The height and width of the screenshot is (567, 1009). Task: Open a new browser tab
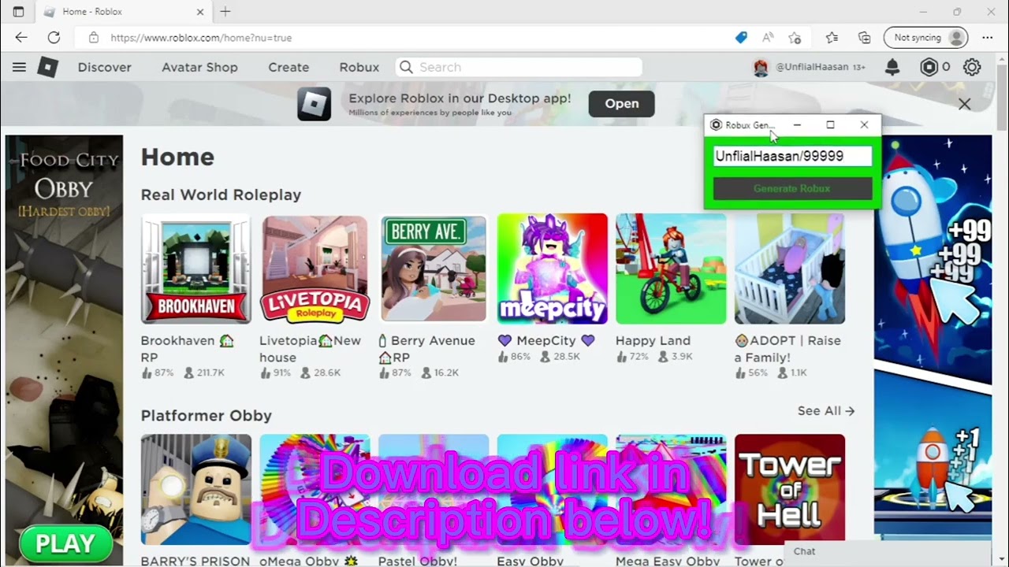click(225, 12)
